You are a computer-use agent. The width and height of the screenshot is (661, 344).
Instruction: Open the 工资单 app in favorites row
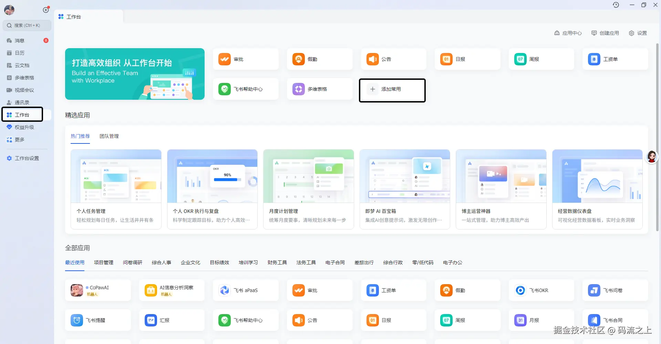[615, 59]
